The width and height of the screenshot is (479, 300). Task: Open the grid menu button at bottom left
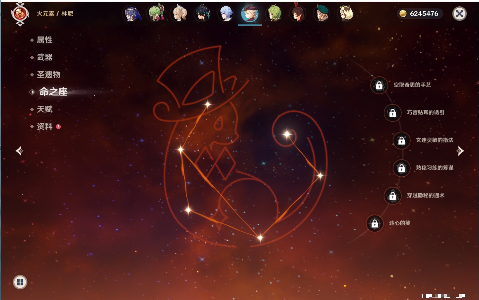tap(20, 282)
